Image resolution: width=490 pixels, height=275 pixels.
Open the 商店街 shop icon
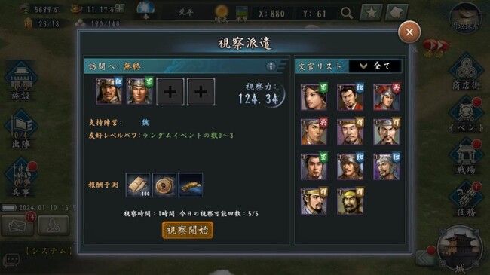click(x=466, y=72)
